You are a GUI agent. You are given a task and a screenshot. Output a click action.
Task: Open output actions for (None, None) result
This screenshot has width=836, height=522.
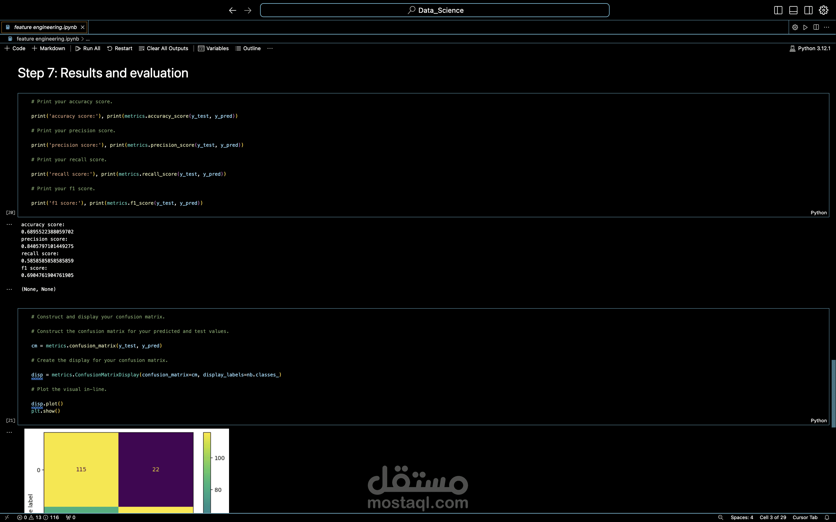(9, 289)
